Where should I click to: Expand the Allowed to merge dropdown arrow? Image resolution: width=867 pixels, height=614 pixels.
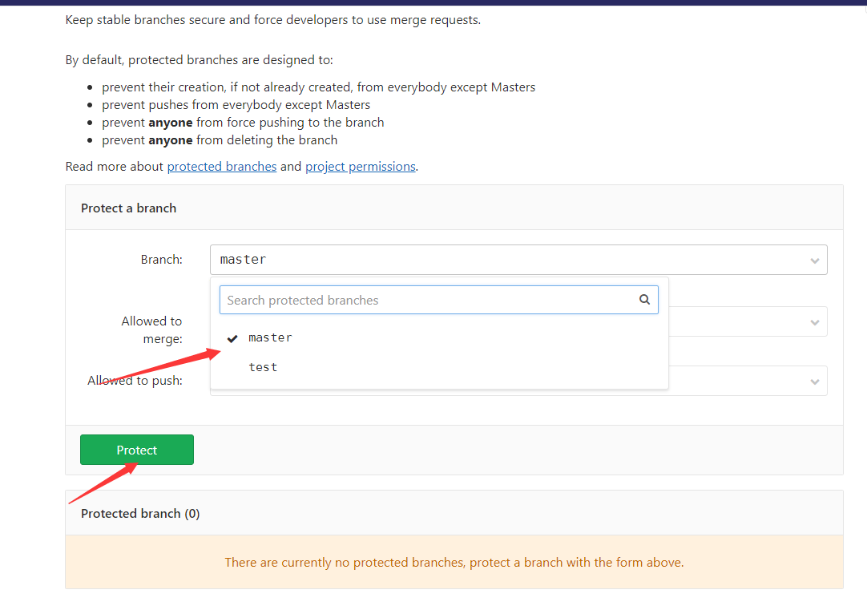pos(814,322)
